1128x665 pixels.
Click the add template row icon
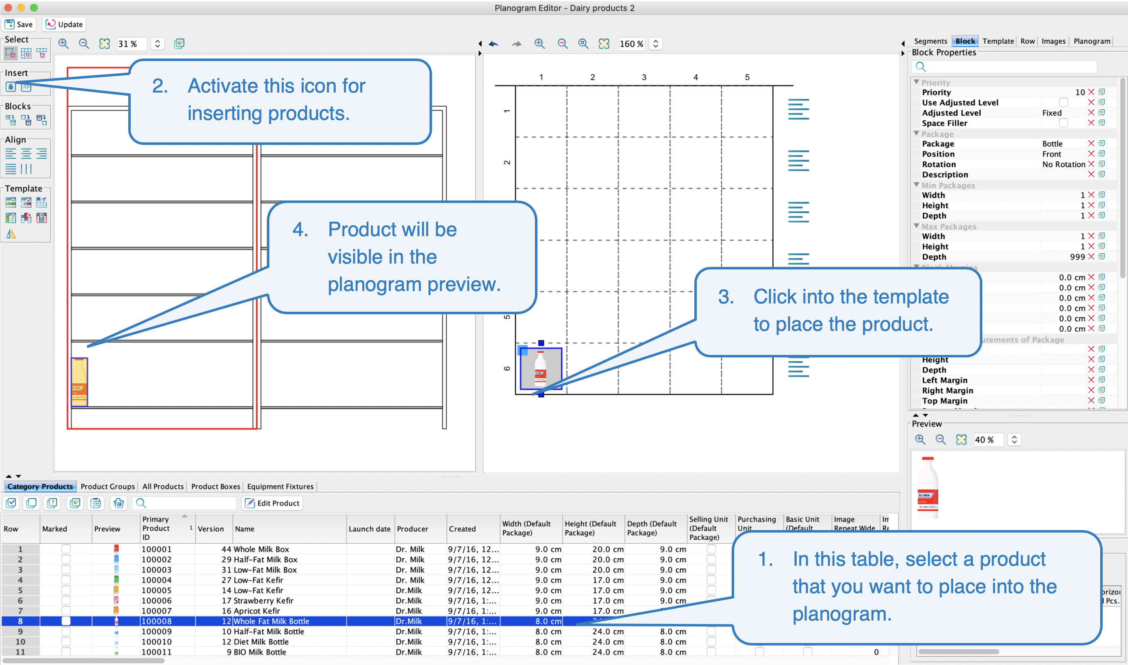(x=11, y=203)
